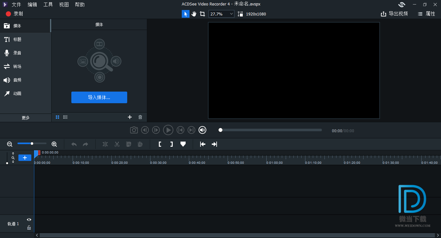Image resolution: width=441 pixels, height=238 pixels.
Task: Toggle visibility eye for 轨道 1
Action: pos(29,220)
